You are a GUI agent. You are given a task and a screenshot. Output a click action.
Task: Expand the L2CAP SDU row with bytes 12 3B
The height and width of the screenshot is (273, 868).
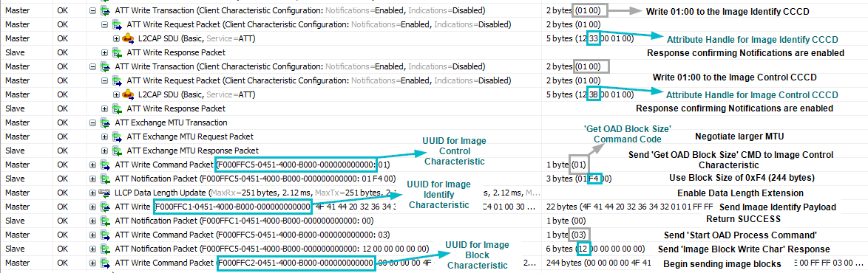(117, 94)
